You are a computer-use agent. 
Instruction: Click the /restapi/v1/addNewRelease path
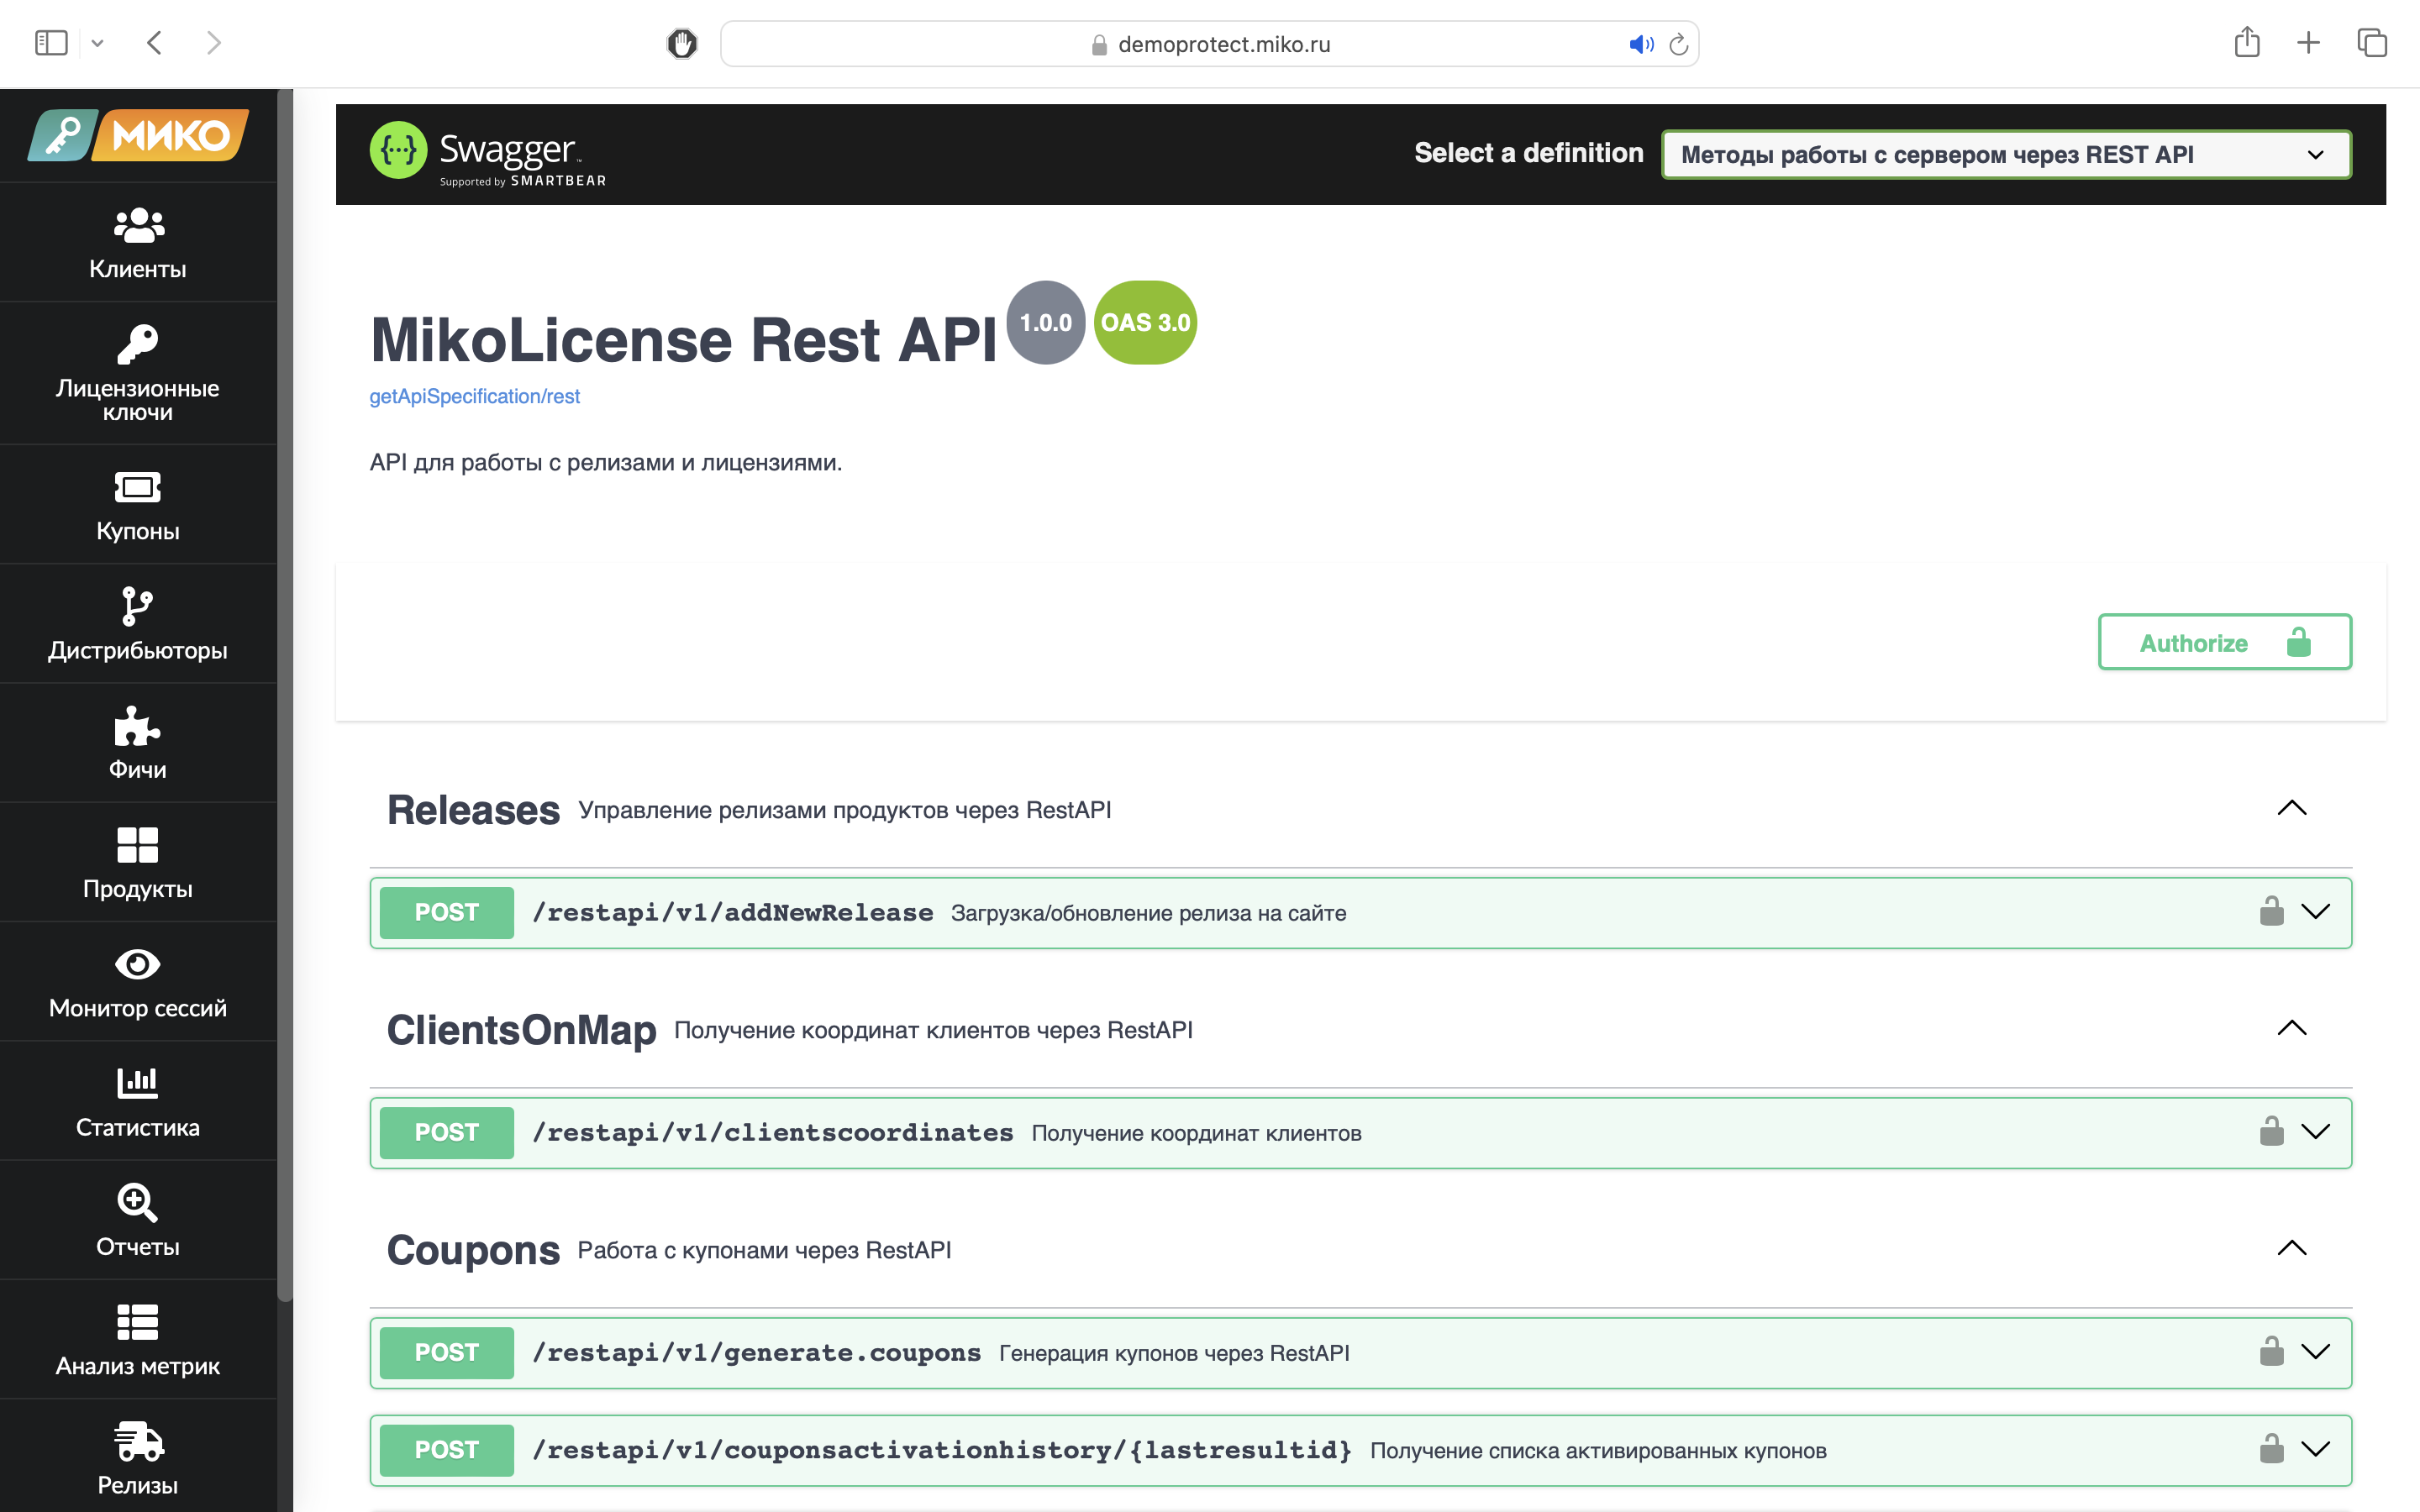coord(733,913)
